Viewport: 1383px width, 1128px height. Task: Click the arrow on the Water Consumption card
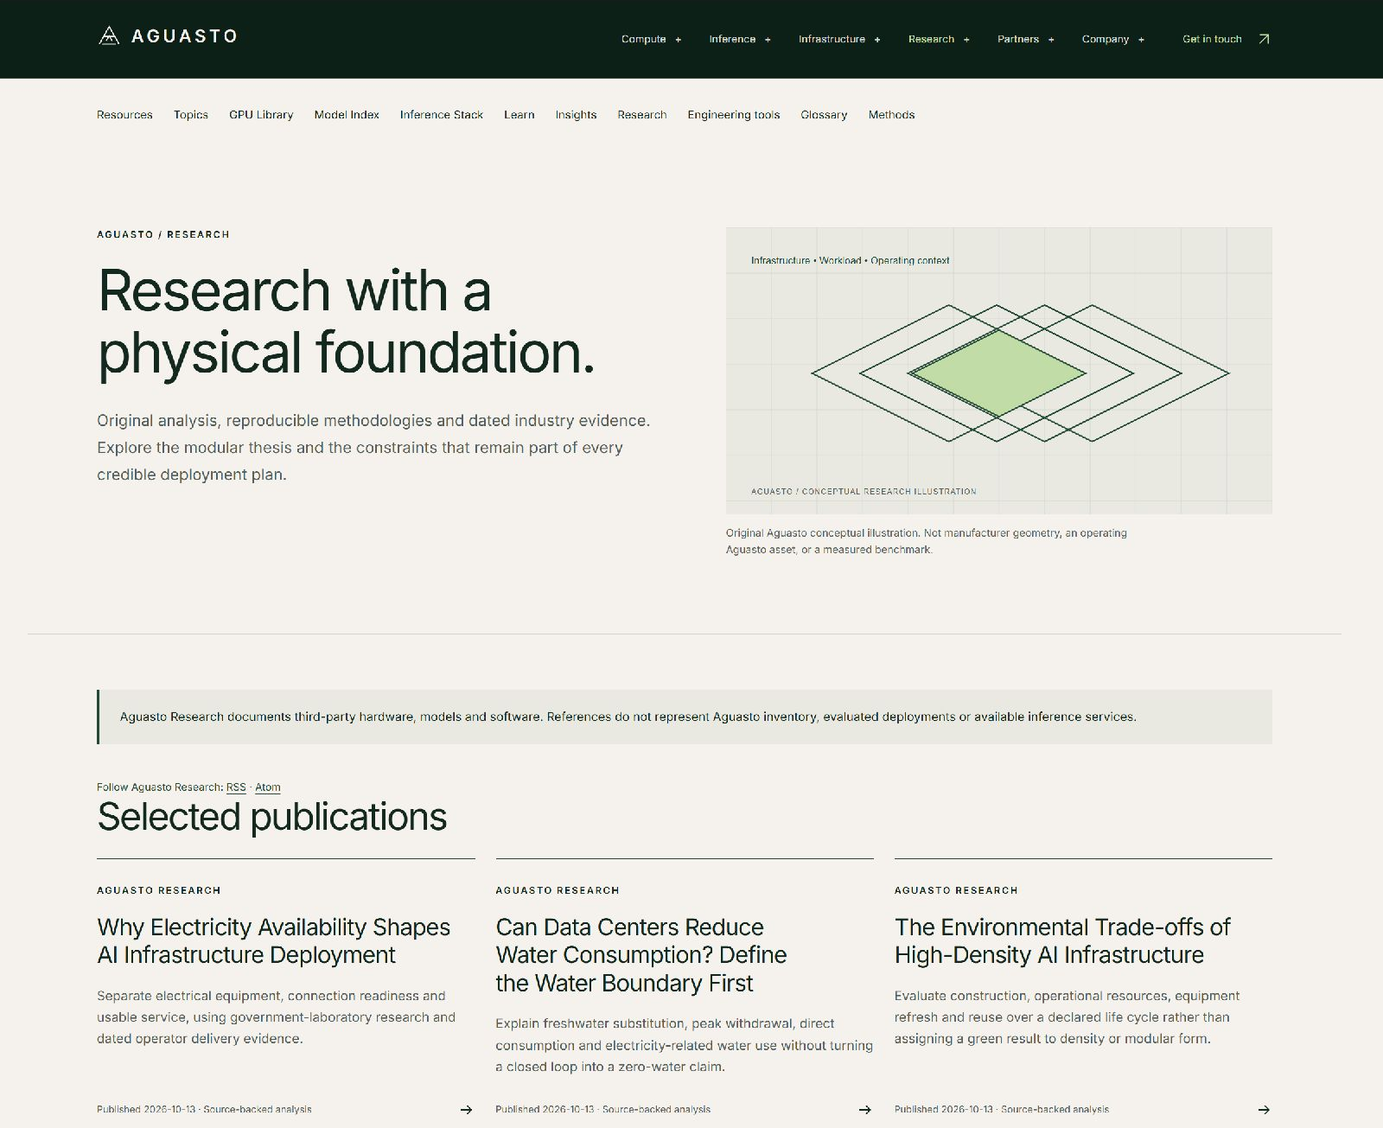click(x=864, y=1109)
